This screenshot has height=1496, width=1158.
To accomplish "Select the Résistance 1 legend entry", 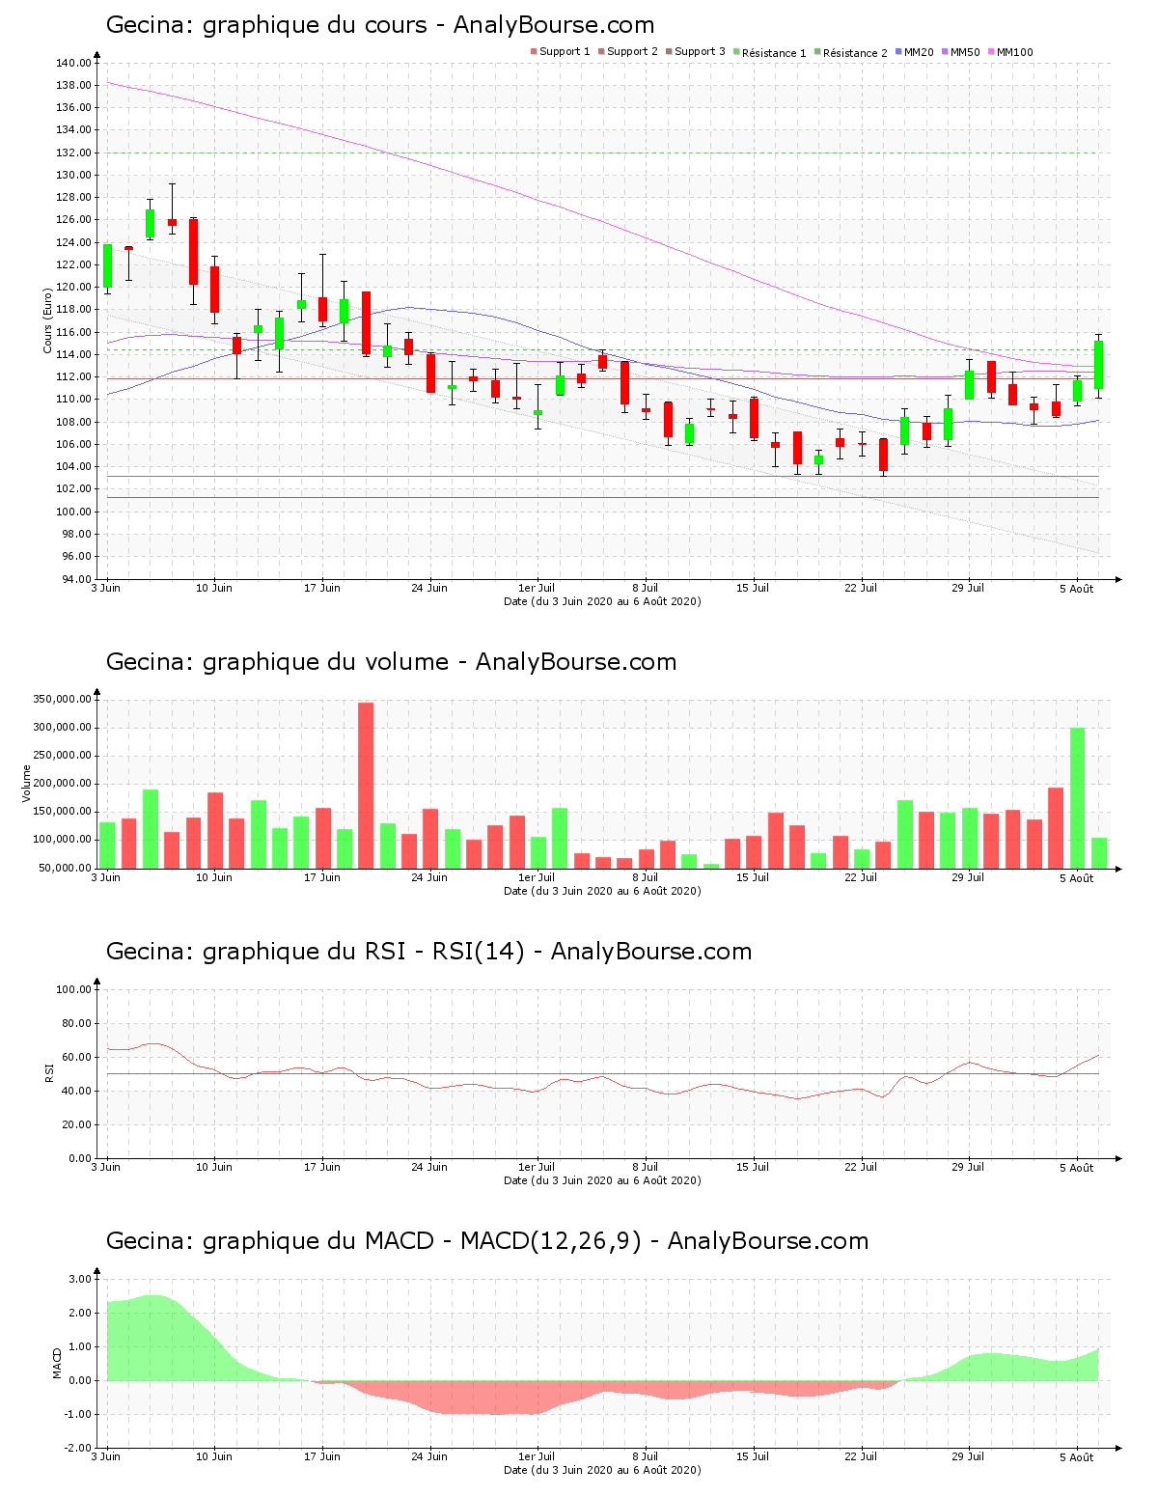I will (769, 53).
